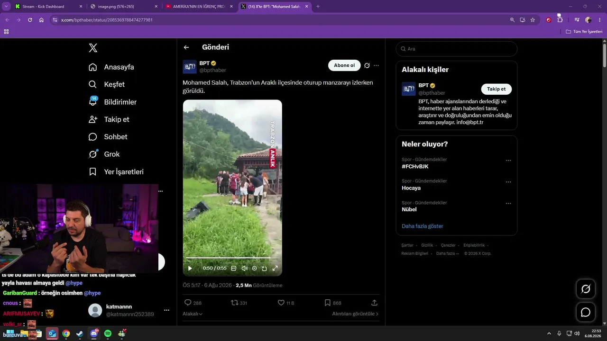Click the Abone ol button
607x341 pixels.
click(x=344, y=65)
